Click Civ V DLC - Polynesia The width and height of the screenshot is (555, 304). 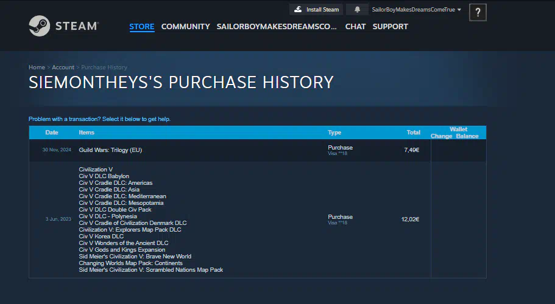pos(108,216)
